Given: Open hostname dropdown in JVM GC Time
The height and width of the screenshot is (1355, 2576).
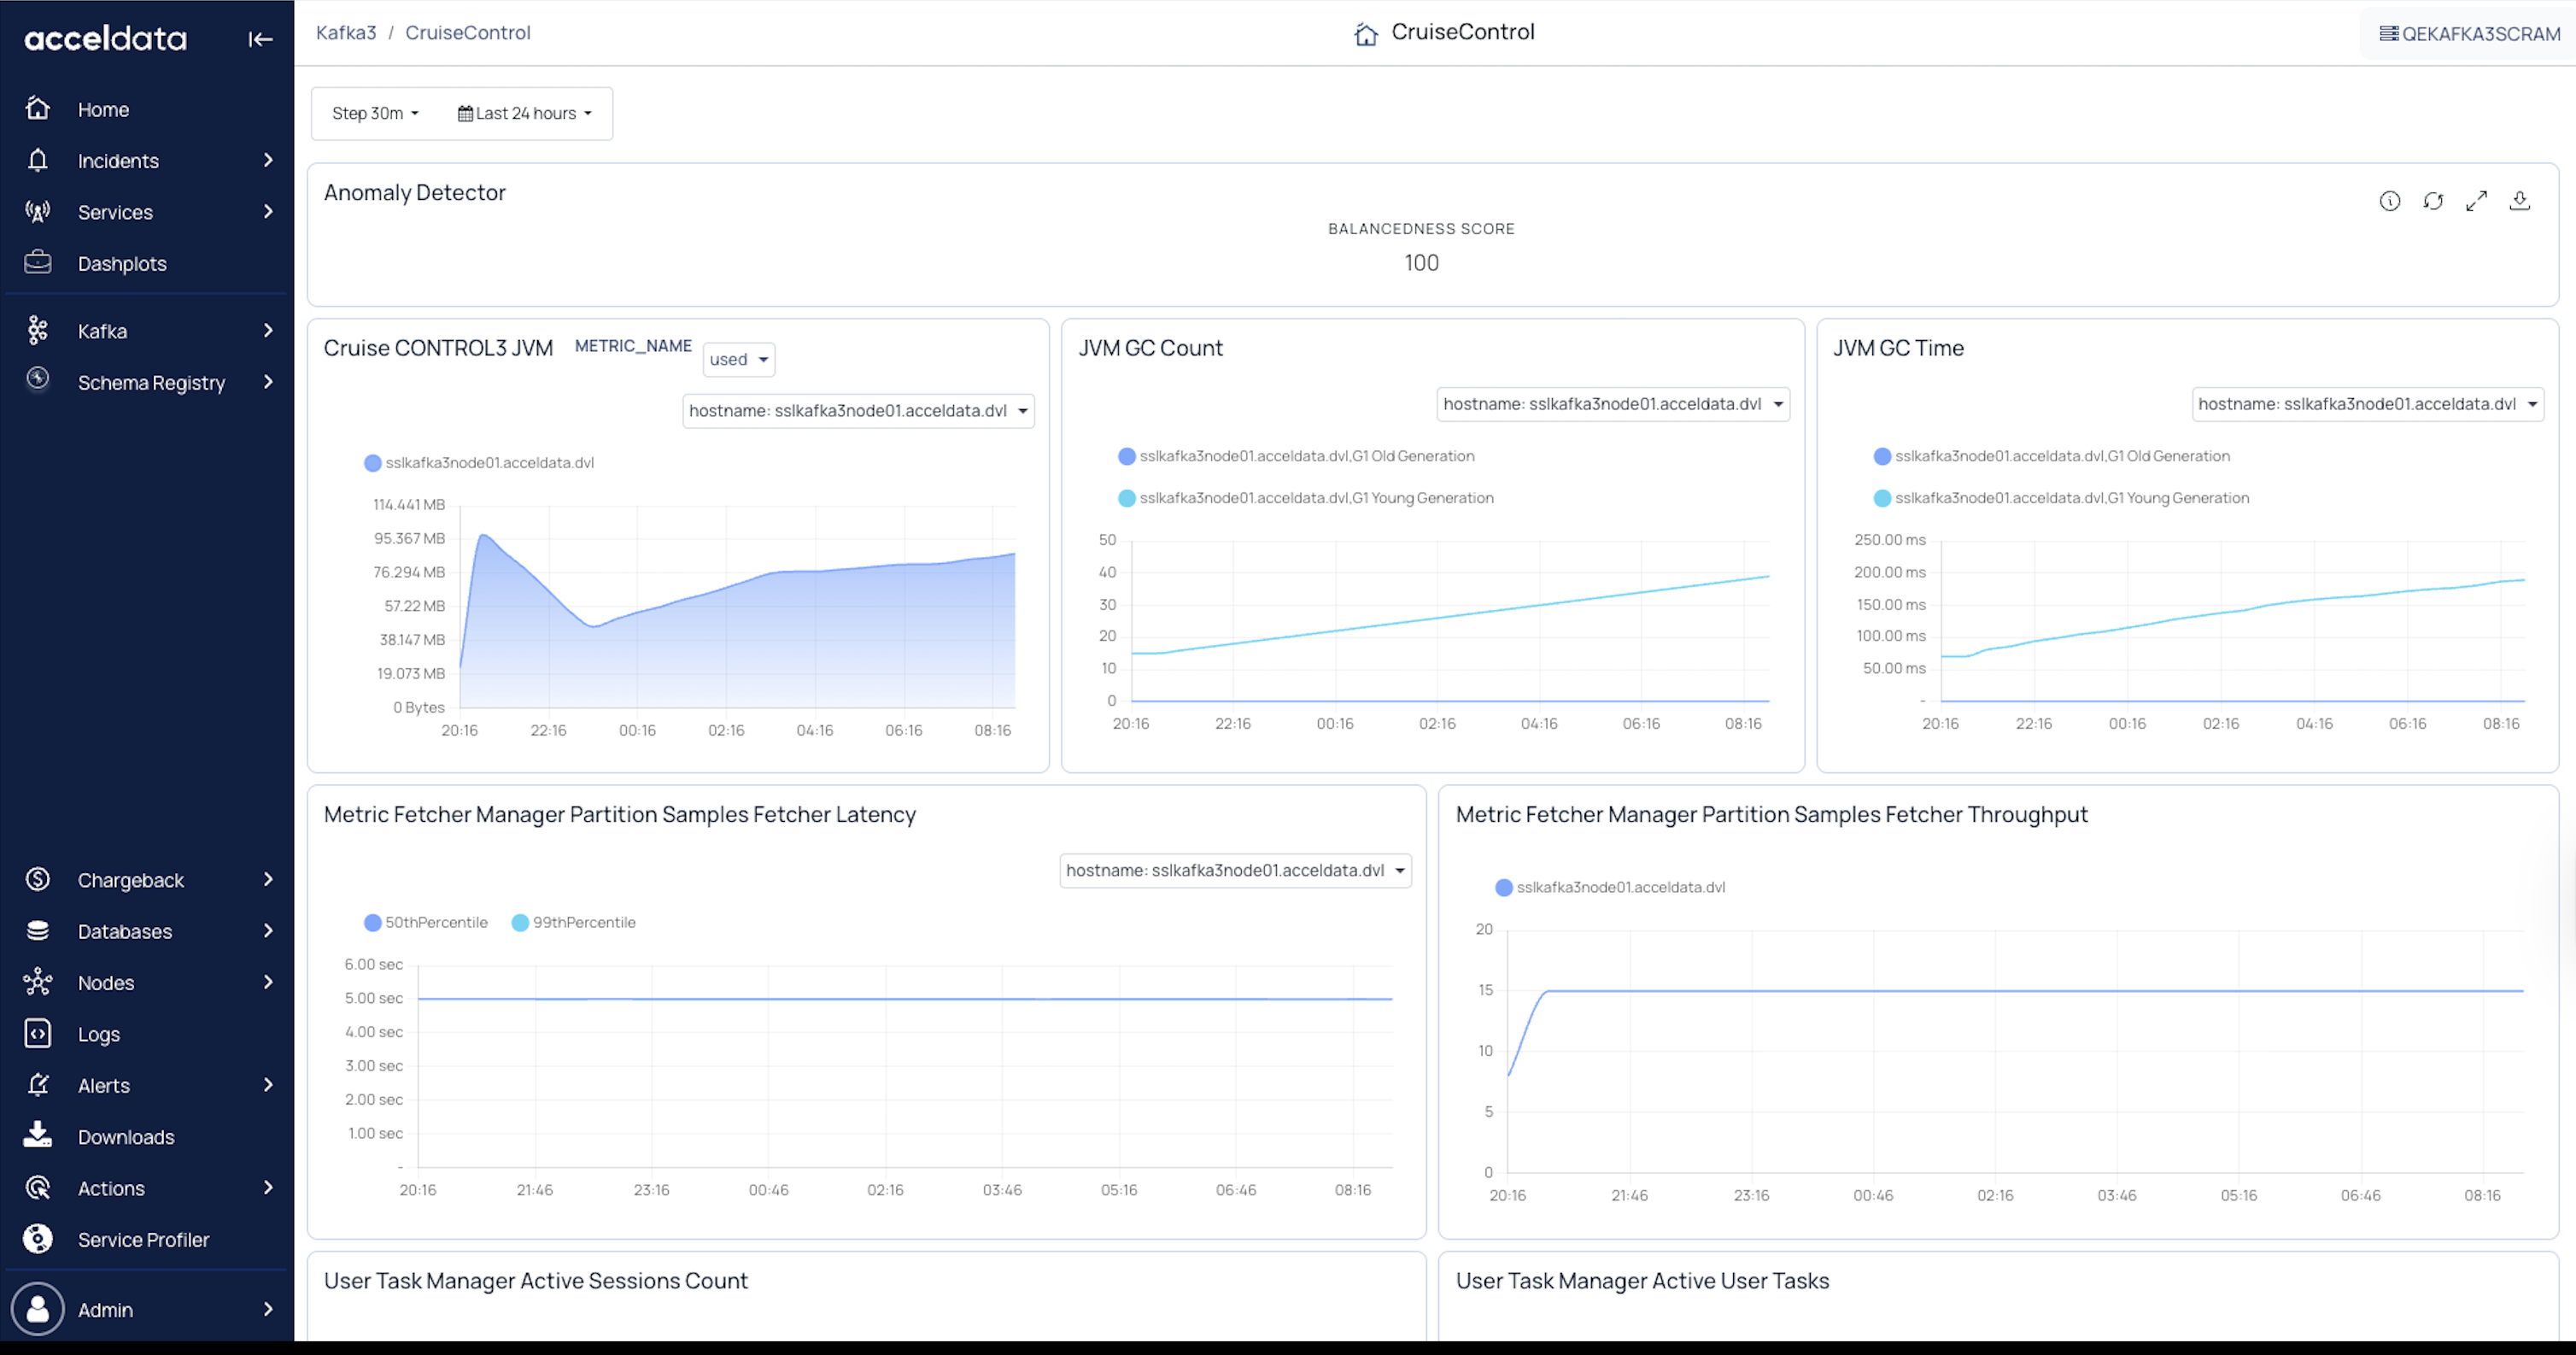Looking at the screenshot, I should pos(2368,404).
